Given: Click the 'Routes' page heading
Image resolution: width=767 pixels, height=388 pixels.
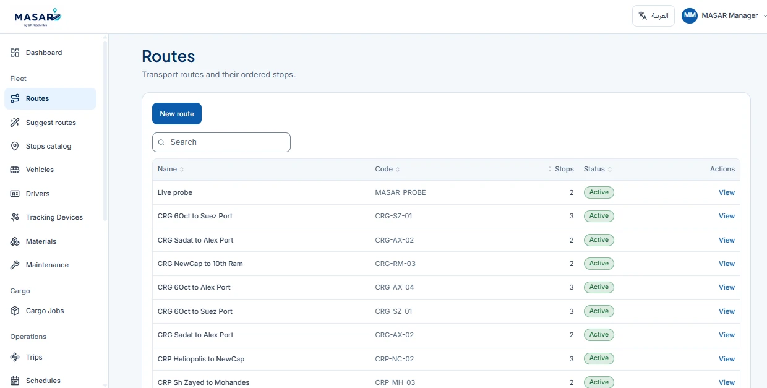Looking at the screenshot, I should point(168,56).
